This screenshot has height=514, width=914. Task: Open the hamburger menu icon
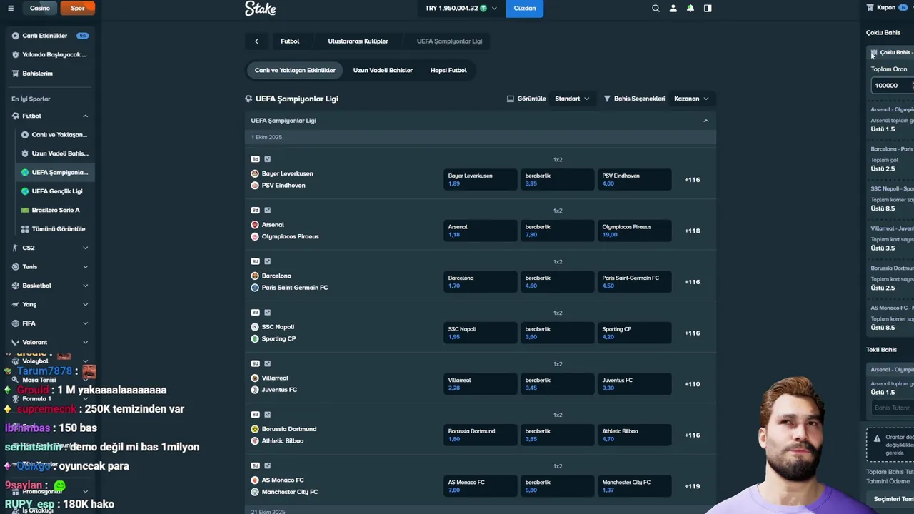point(11,9)
